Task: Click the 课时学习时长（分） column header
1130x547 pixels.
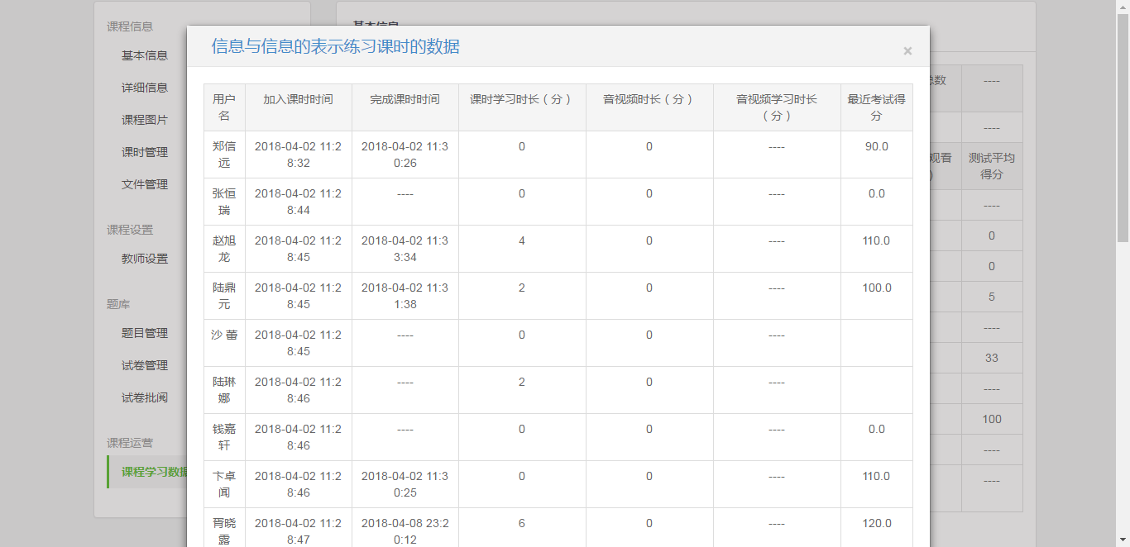Action: click(x=521, y=99)
